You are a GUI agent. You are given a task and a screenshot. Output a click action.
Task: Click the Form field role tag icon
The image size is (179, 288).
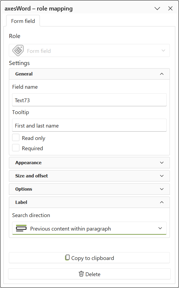18,50
